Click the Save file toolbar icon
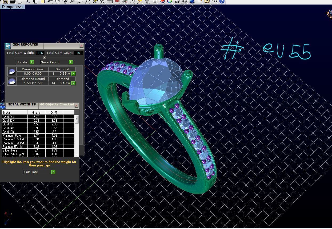 click(x=5, y=1)
